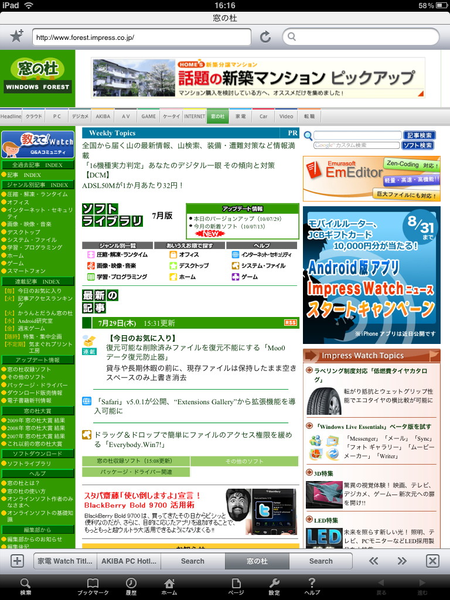Open sidebar link Android研究室

(35, 321)
